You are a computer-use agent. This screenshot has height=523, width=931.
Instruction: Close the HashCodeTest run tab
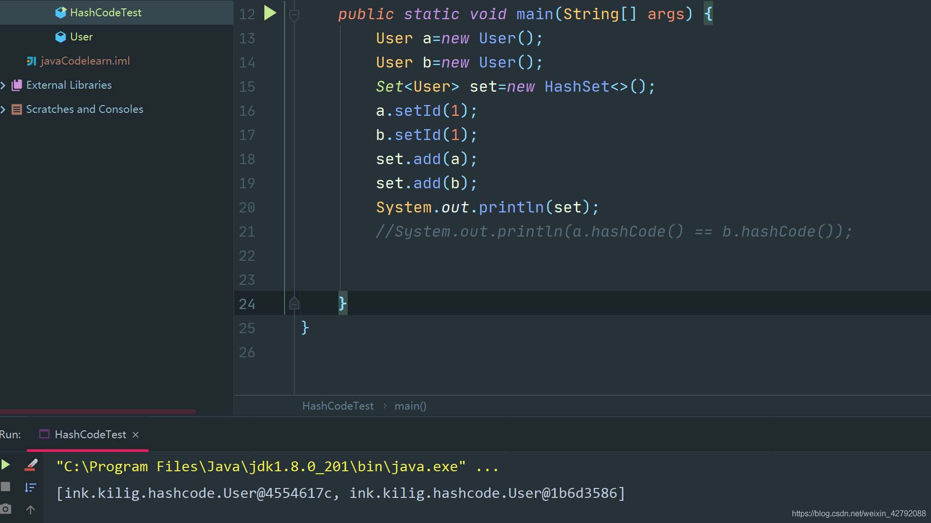coord(136,435)
